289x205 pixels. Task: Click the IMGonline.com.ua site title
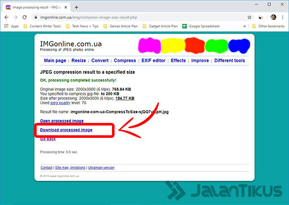[71, 44]
